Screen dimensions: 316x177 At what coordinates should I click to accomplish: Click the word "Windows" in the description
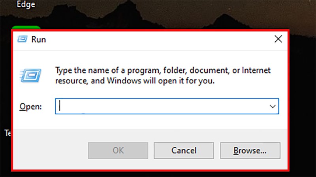click(x=124, y=81)
